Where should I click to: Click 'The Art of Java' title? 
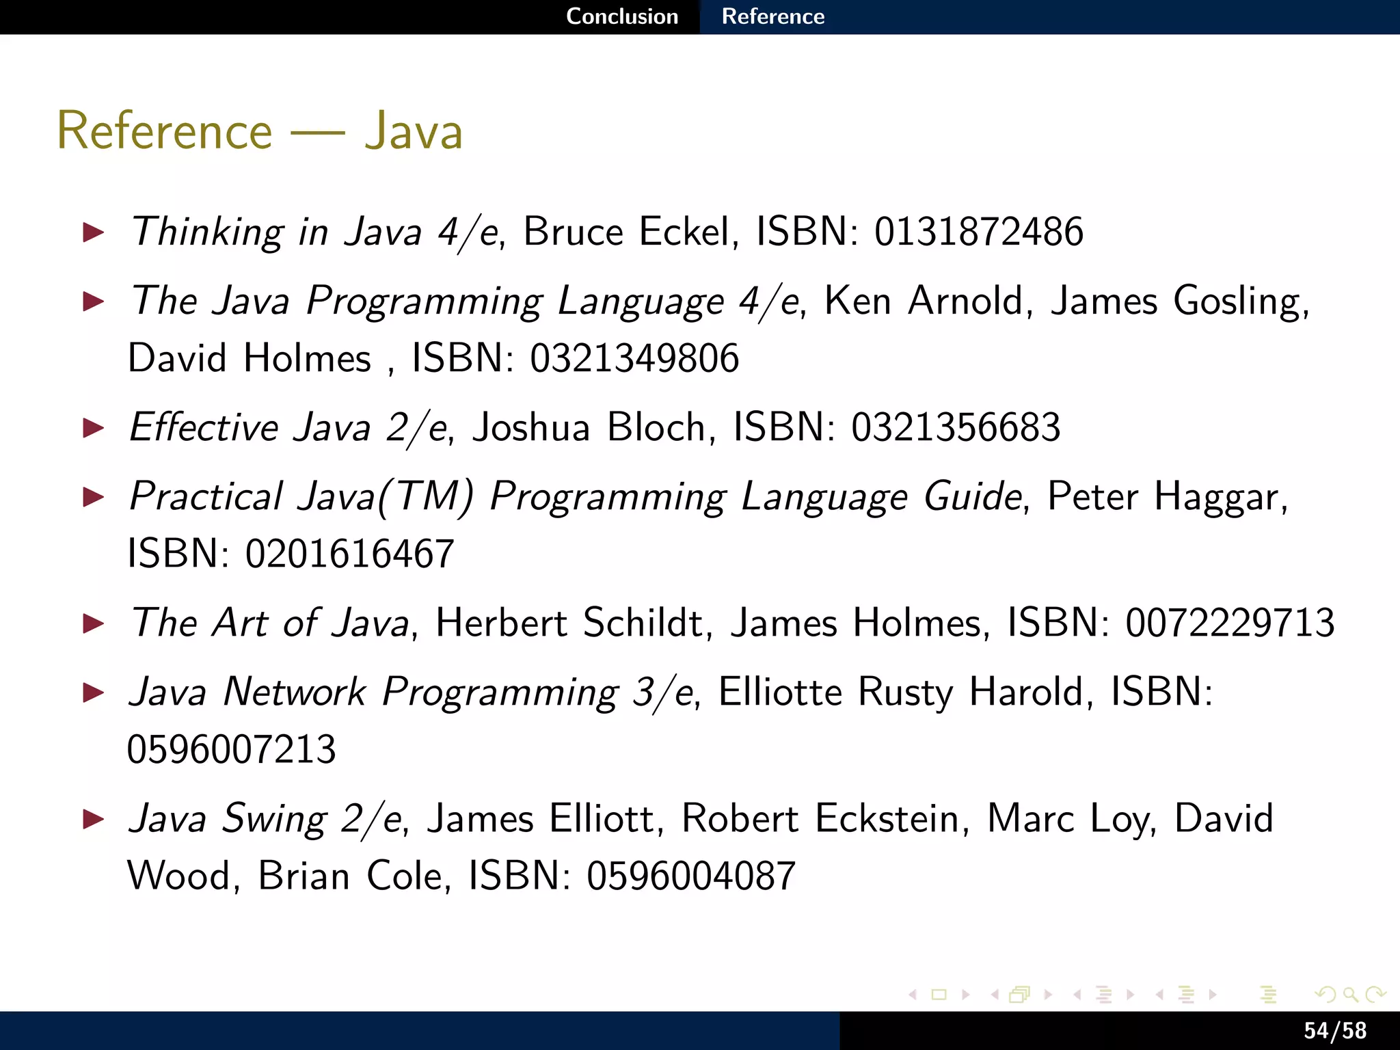(x=269, y=623)
